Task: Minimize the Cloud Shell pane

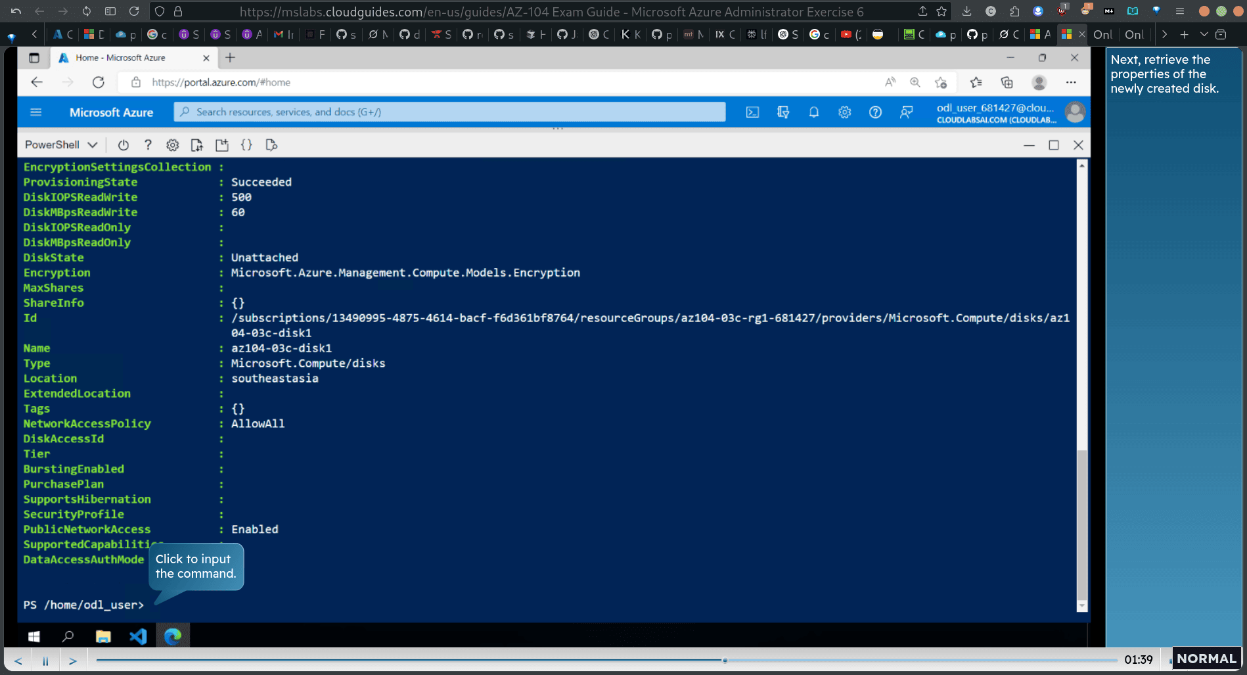Action: pos(1029,145)
